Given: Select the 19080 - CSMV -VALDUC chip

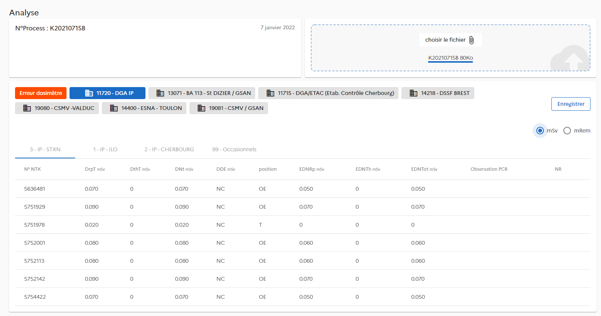Looking at the screenshot, I should [57, 108].
